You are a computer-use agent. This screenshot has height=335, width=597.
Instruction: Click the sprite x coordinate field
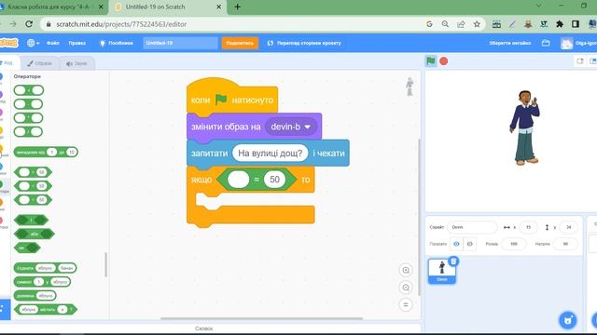click(528, 227)
